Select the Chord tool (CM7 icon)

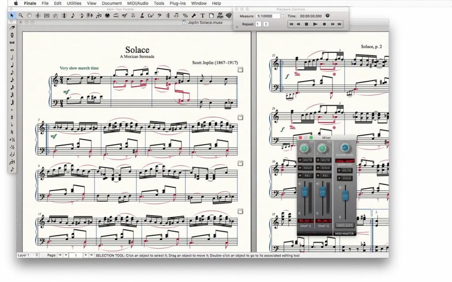[151, 16]
